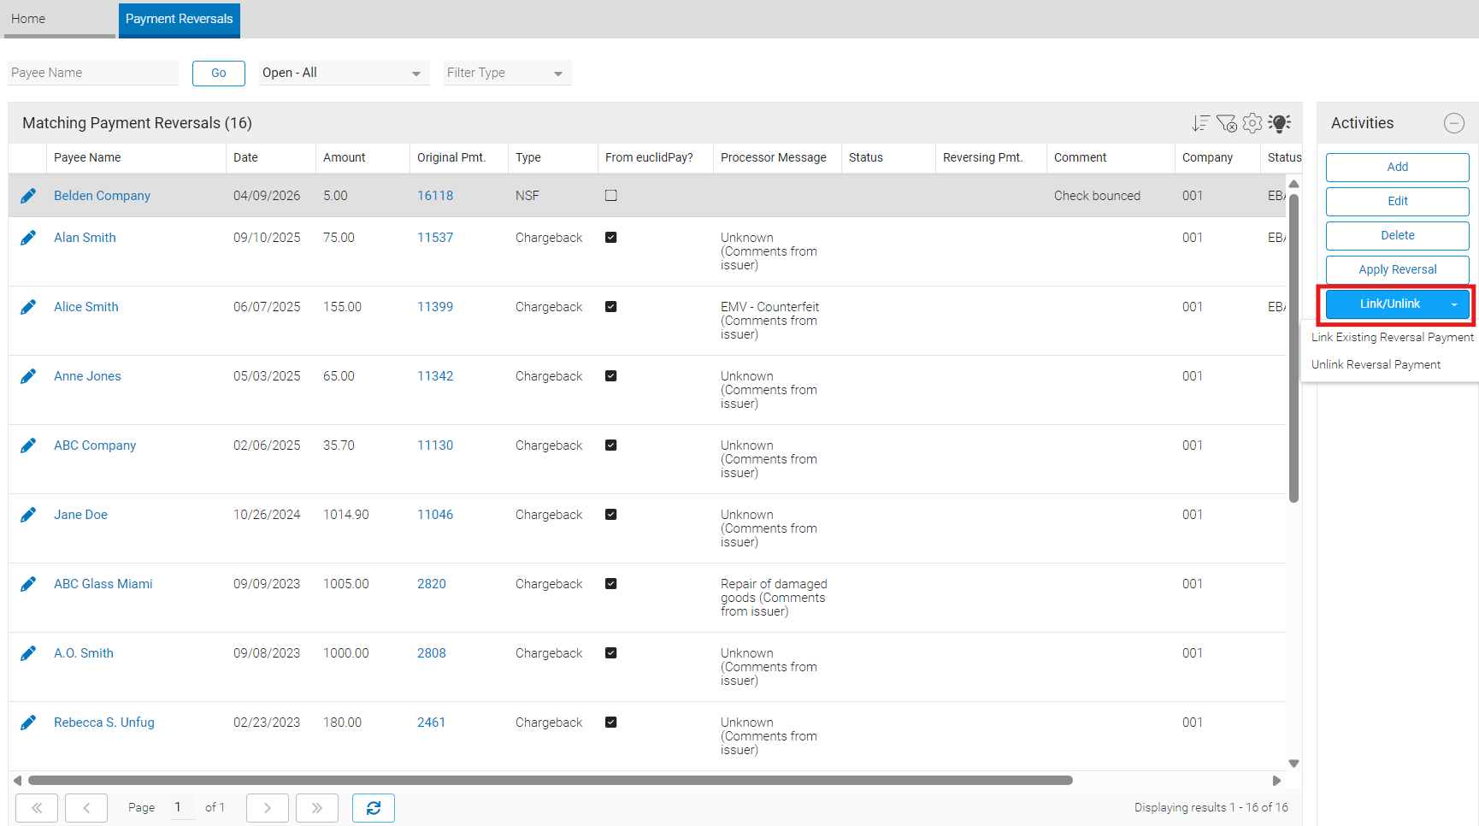Edit the Belden Company row with pencil
This screenshot has height=826, width=1479.
pos(28,196)
